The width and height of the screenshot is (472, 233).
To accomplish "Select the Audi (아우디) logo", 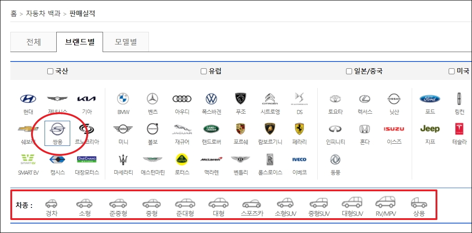I will pos(182,98).
